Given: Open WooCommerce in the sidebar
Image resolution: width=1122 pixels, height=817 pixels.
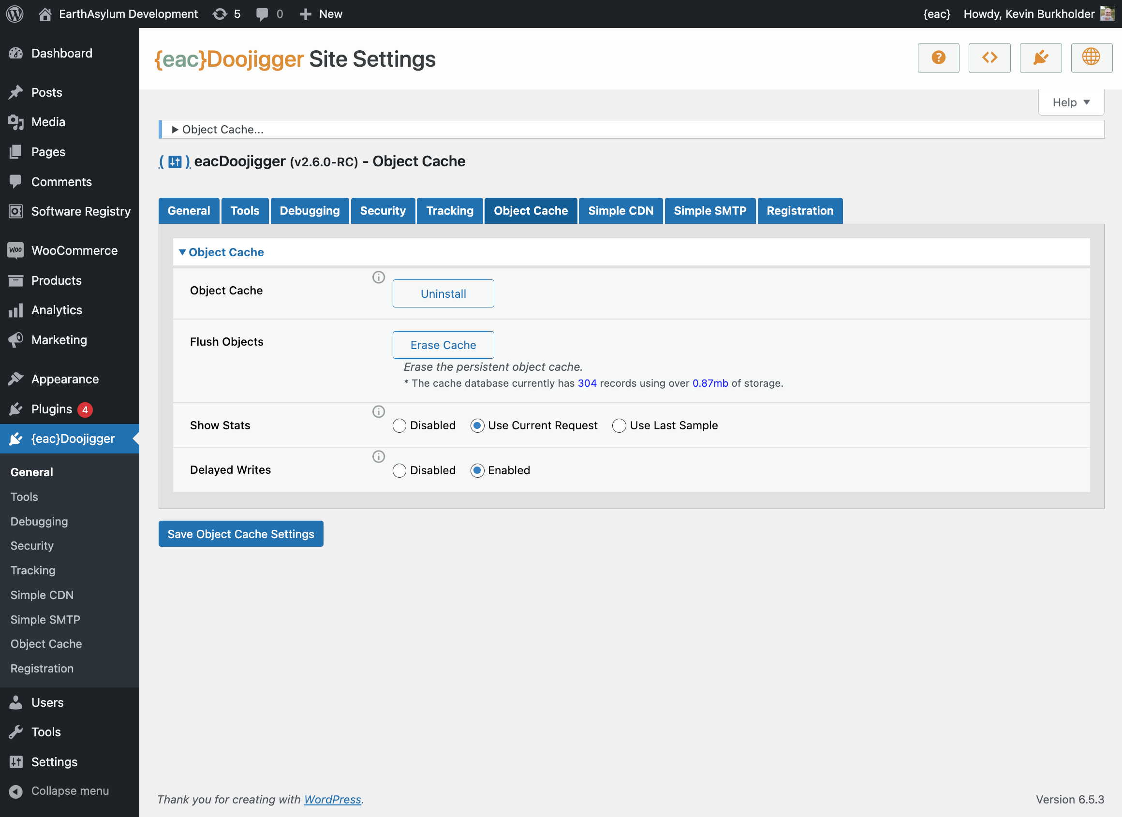Looking at the screenshot, I should coord(69,251).
